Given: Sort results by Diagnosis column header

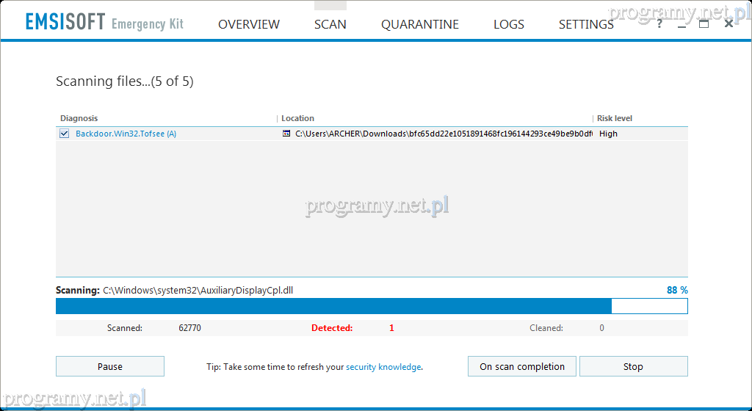Looking at the screenshot, I should [79, 118].
